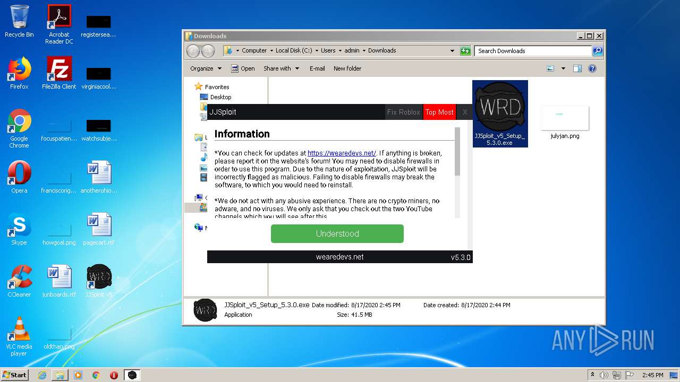Expand the address bar history dropdown
This screenshot has width=680, height=382.
tap(452, 51)
